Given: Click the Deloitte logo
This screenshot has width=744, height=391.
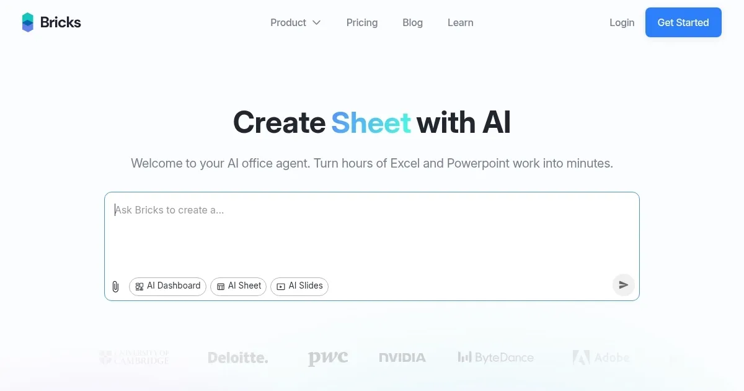Looking at the screenshot, I should (x=237, y=357).
